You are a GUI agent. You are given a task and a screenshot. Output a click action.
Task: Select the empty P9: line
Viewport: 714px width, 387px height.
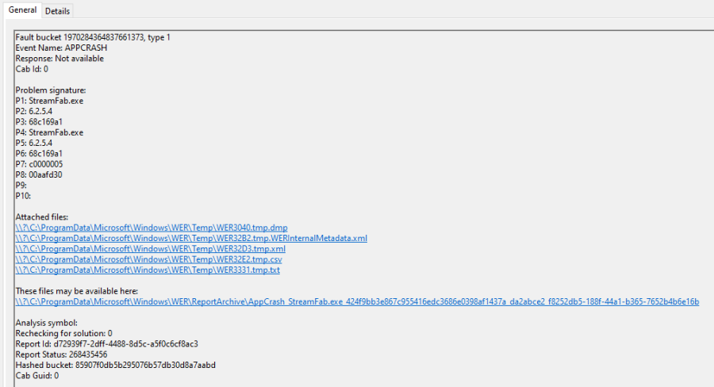click(x=21, y=186)
